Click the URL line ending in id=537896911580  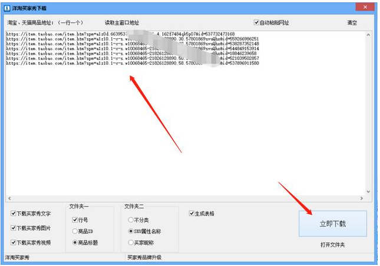(133, 63)
